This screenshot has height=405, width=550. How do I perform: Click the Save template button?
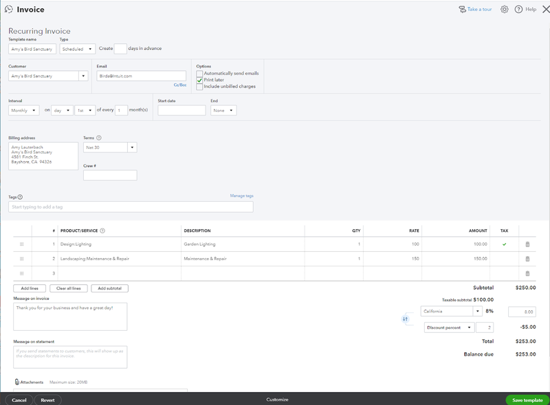[x=527, y=400]
